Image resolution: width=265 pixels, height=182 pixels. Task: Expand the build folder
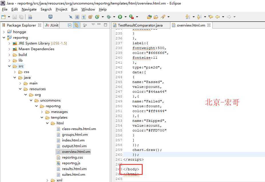9,55
